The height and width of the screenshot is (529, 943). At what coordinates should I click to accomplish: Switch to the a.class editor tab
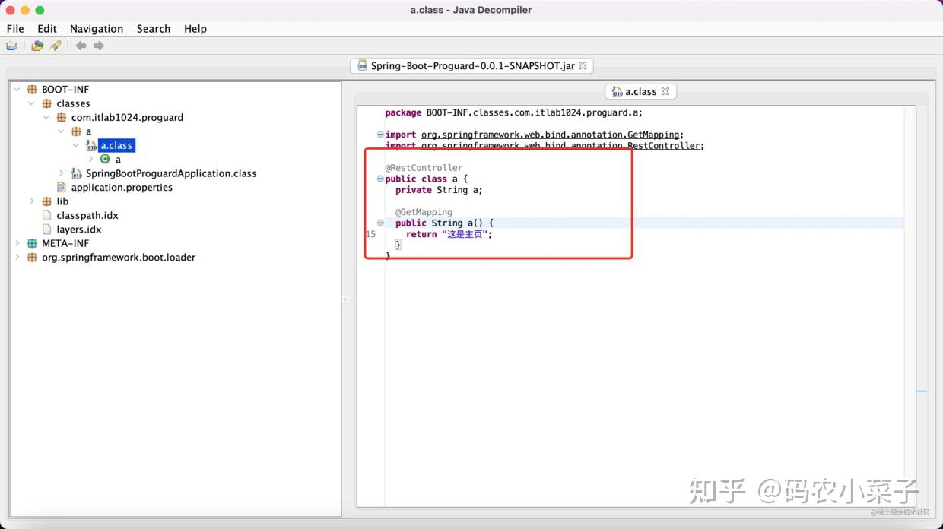[640, 91]
